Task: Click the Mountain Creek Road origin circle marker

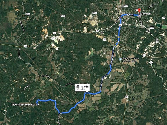Action: click(39, 104)
